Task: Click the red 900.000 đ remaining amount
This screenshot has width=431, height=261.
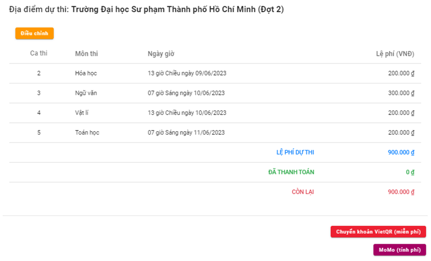Action: [401, 192]
